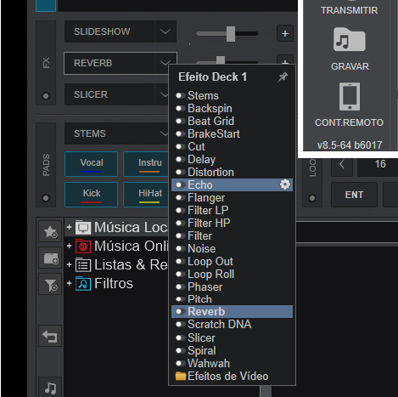Click the virtual folder sidebar icon

tap(50, 258)
